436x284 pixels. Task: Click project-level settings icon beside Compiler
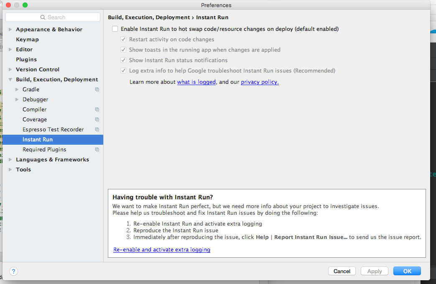click(x=97, y=110)
